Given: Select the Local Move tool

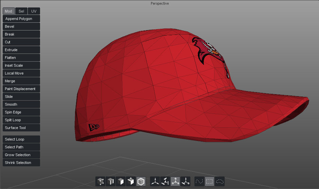Looking at the screenshot, I should [x=21, y=73].
